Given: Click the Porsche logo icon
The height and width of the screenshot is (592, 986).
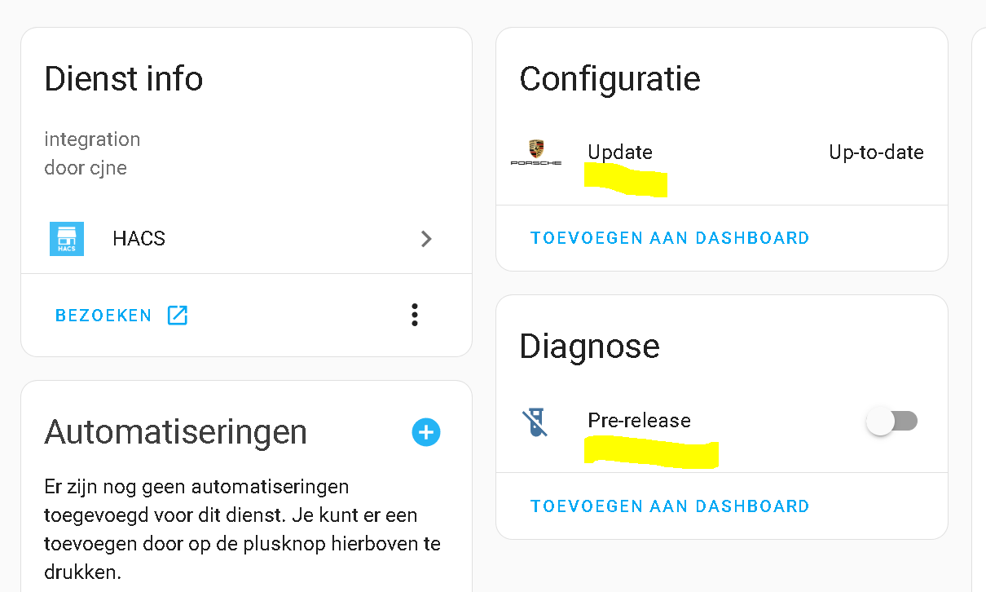Looking at the screenshot, I should [535, 152].
